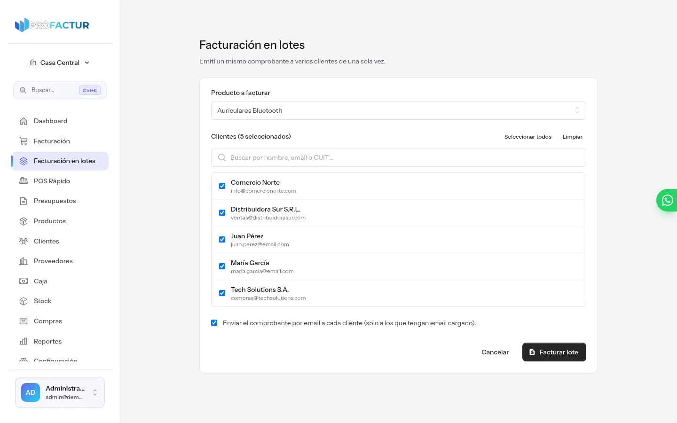Image resolution: width=677 pixels, height=423 pixels.
Task: Click the Facturación cart icon
Action: pos(24,141)
